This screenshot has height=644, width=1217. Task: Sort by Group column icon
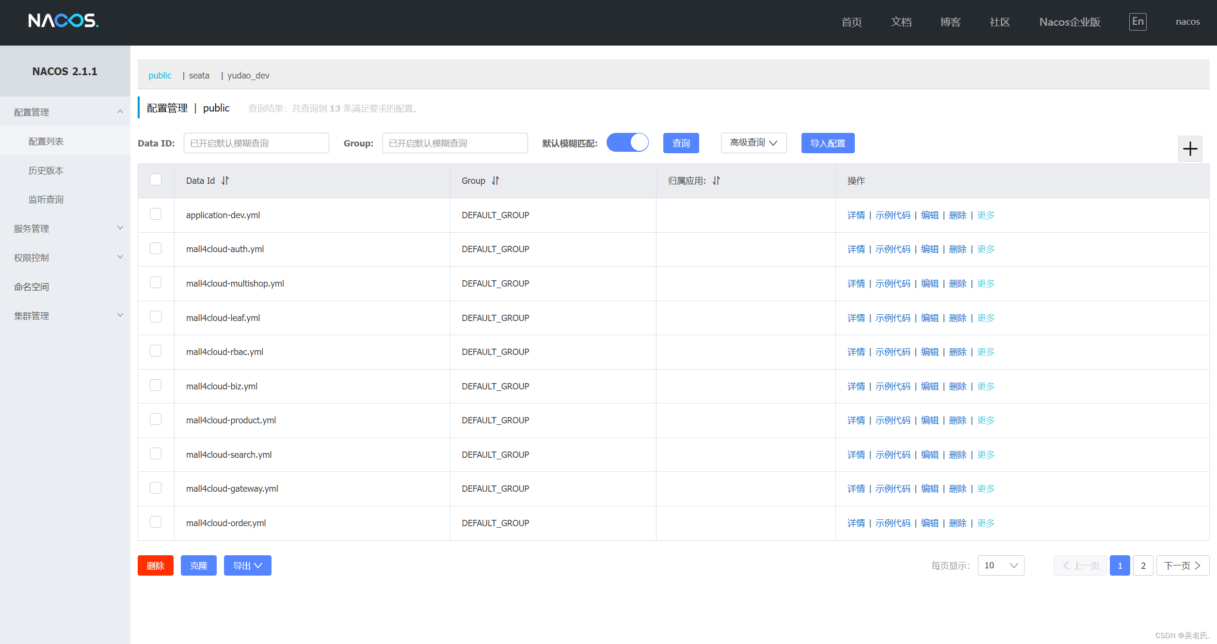coord(495,180)
